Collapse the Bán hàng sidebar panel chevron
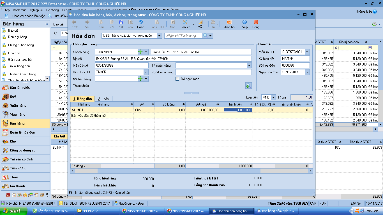This screenshot has width=383, height=215. [x=47, y=24]
